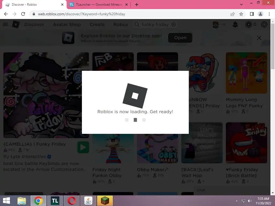Open the Robux balance icon

coord(248,24)
